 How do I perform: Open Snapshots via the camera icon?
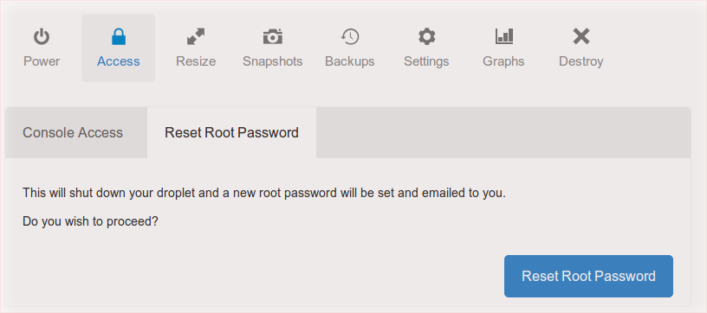tap(273, 36)
